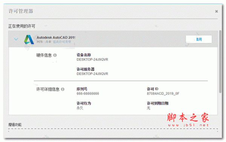Screen dimensions: 226x142
Task: Close the 许可管理器 license manager dialog
Action: [216, 11]
